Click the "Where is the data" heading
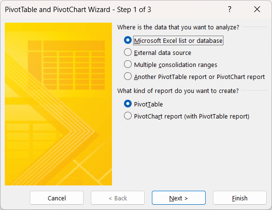The height and width of the screenshot is (210, 272). (x=178, y=27)
